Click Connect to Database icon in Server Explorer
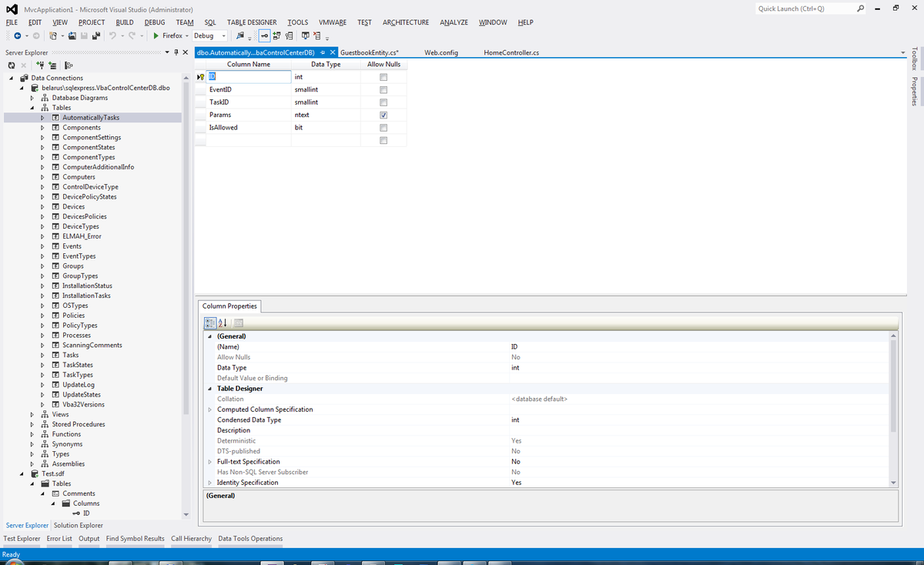The width and height of the screenshot is (924, 565). tap(41, 65)
